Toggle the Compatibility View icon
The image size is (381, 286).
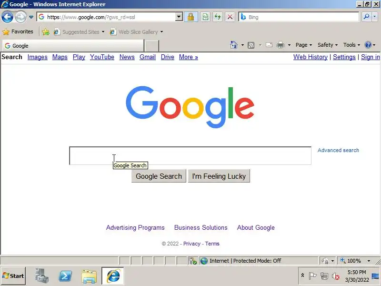[x=205, y=17]
